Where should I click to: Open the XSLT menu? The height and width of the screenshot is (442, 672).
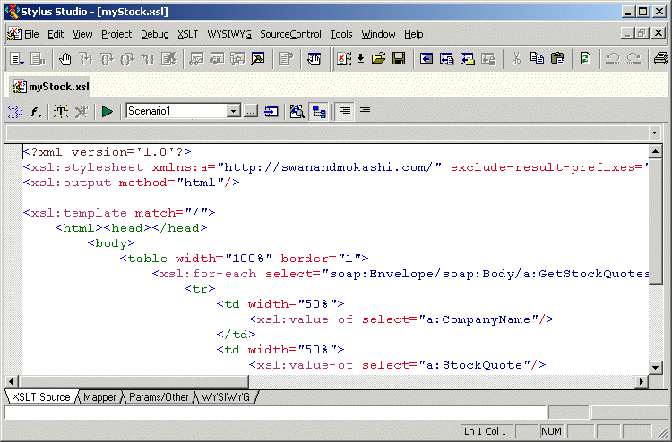[x=187, y=34]
